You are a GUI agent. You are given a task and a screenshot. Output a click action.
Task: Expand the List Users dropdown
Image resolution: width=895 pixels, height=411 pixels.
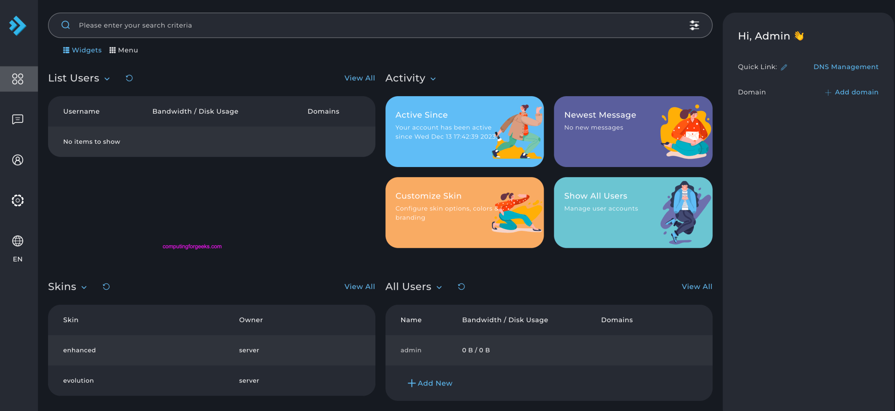108,79
